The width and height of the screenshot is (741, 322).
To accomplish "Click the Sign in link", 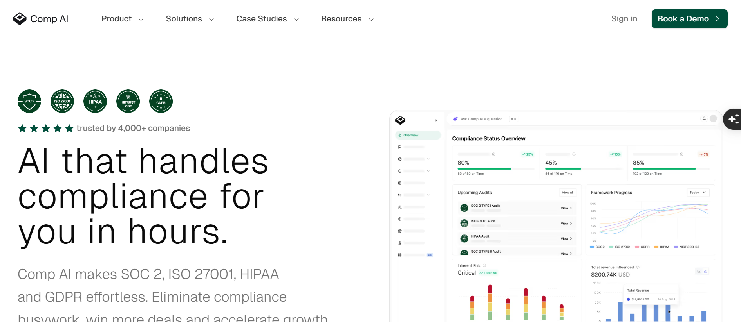I will (x=624, y=19).
